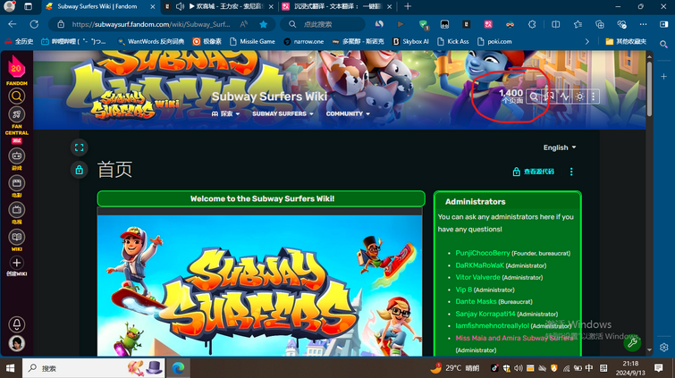The height and width of the screenshot is (378, 675).
Task: Open Microsoft Edge from taskbar
Action: coord(178,367)
